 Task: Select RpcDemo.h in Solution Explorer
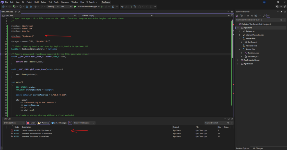tap(252, 42)
